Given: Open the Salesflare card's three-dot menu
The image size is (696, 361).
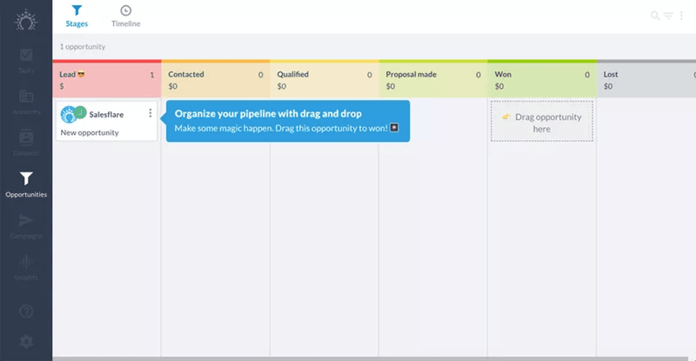Looking at the screenshot, I should [x=151, y=113].
